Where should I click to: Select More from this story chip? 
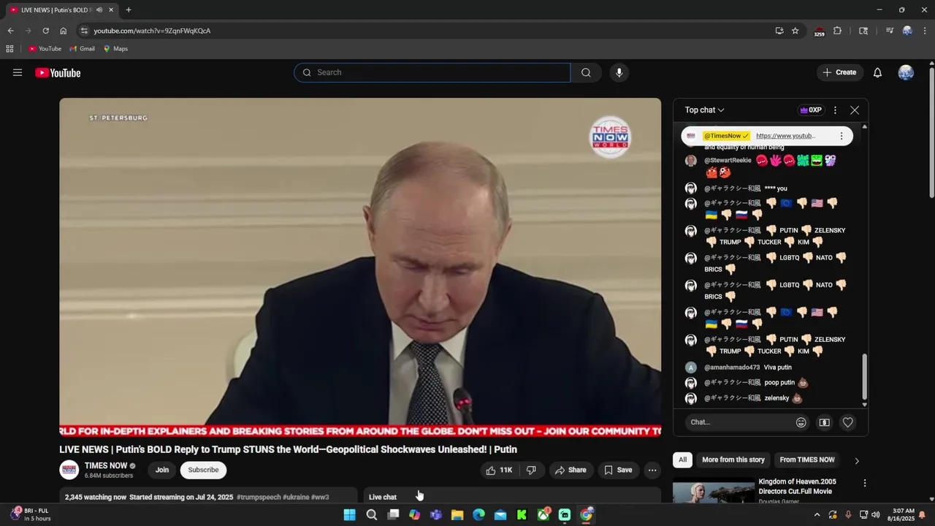click(x=733, y=460)
